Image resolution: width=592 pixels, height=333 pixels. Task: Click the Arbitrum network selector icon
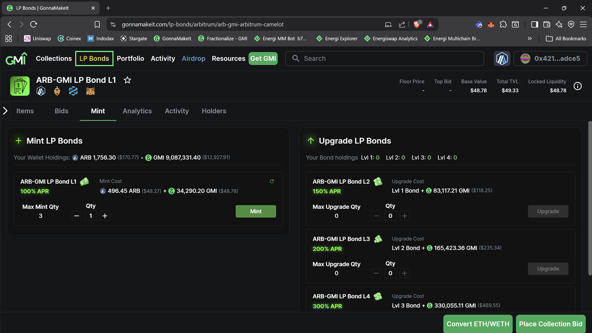point(502,59)
